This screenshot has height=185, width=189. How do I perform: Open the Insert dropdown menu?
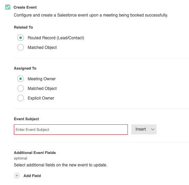tap(144, 129)
